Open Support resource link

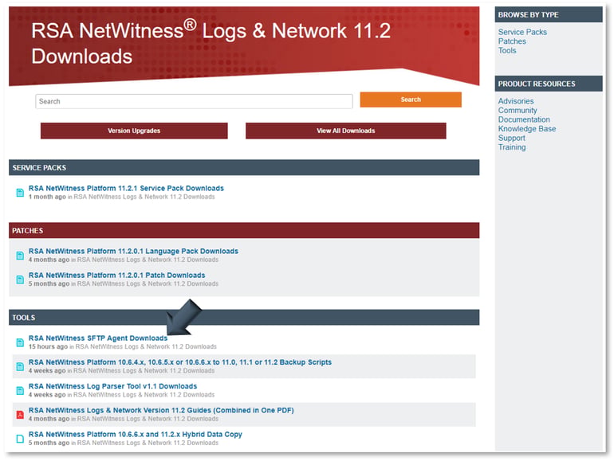[x=511, y=138]
